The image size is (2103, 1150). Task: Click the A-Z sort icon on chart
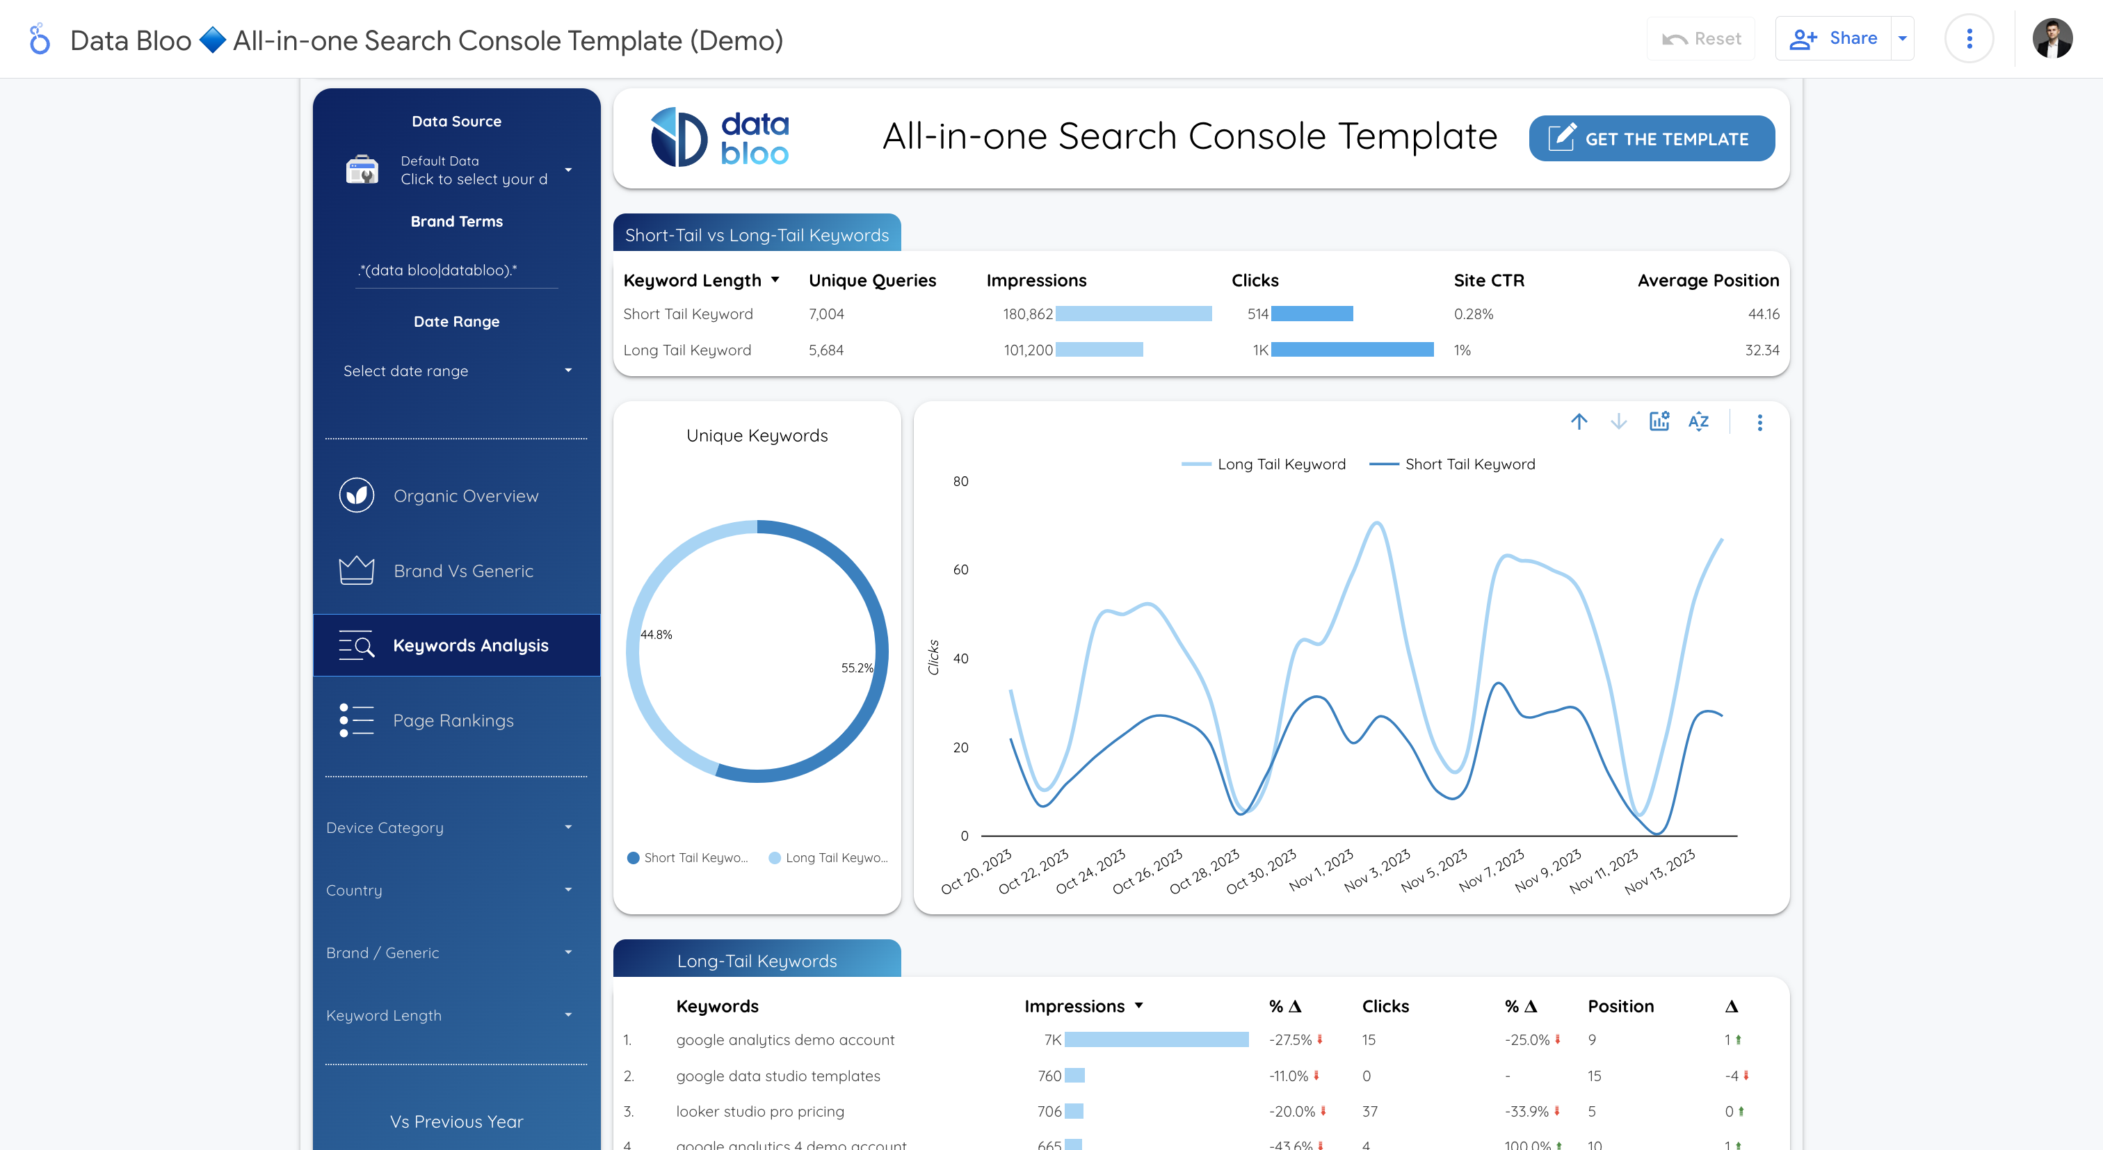pos(1698,422)
